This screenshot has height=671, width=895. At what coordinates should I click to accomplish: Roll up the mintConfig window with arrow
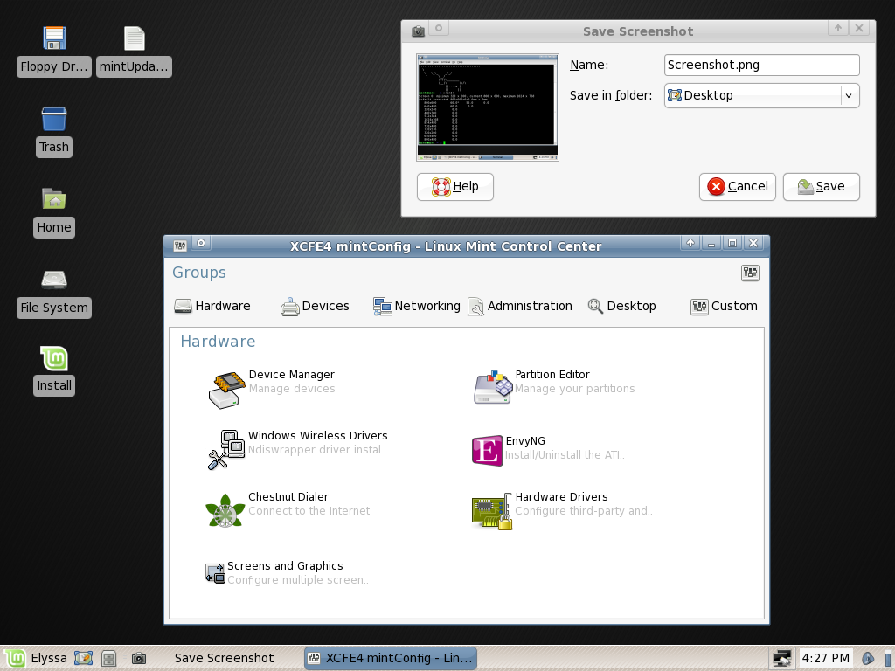coord(690,243)
